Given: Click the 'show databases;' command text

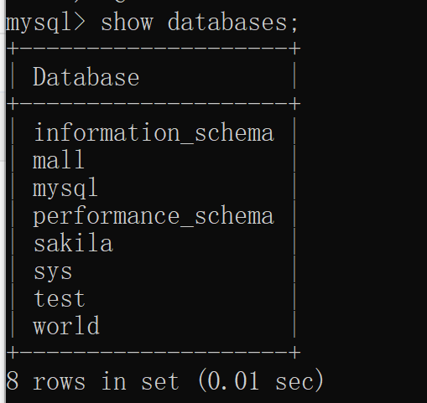Looking at the screenshot, I should coord(200,23).
